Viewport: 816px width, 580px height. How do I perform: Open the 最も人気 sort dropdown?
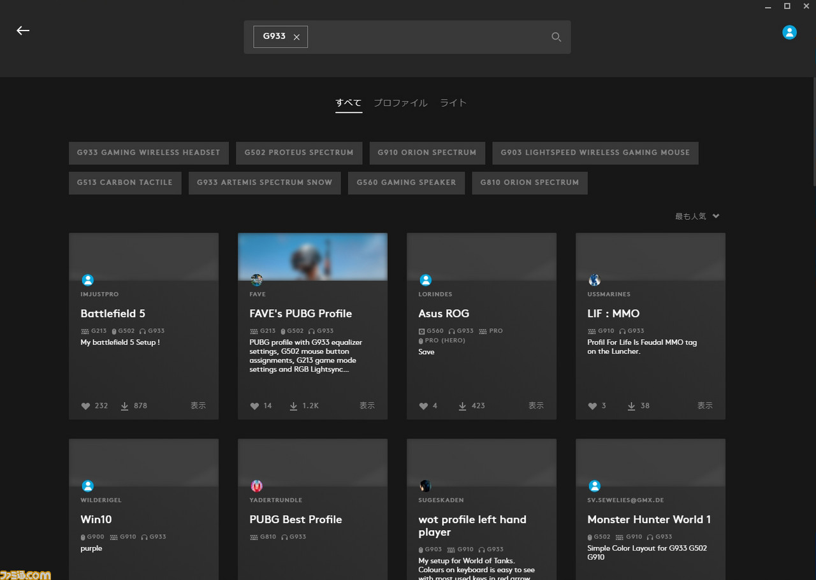tap(697, 216)
